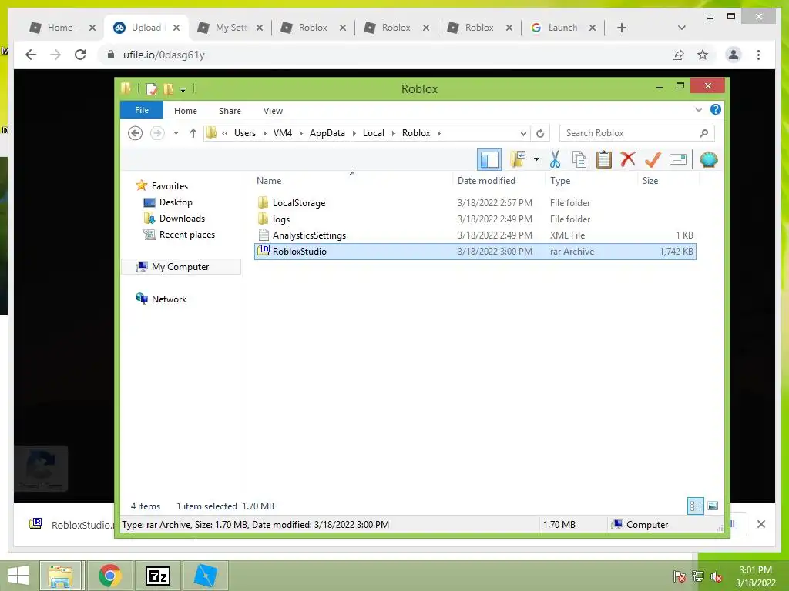Click the folder options icon in toolbar
Viewport: 789px width, 591px height.
518,160
